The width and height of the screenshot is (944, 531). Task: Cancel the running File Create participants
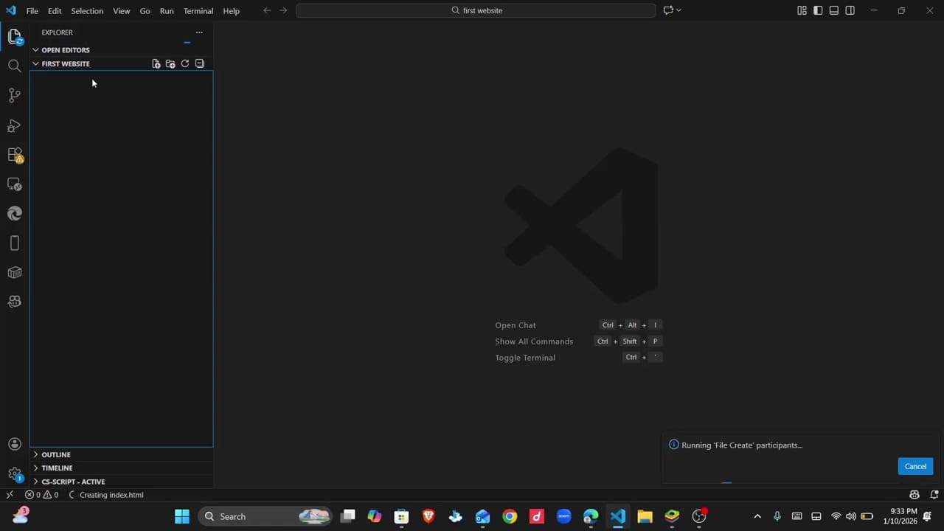click(915, 466)
